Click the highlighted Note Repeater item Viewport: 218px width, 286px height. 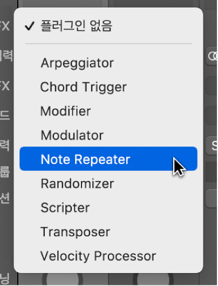108,159
